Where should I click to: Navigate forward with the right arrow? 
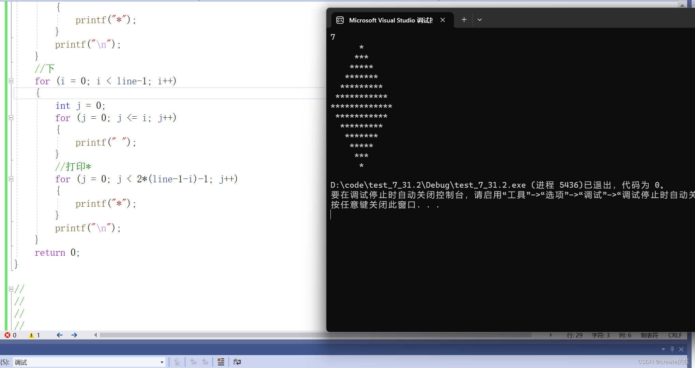(74, 335)
